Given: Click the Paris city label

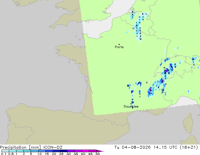Looking at the screenshot, I should point(119,47).
